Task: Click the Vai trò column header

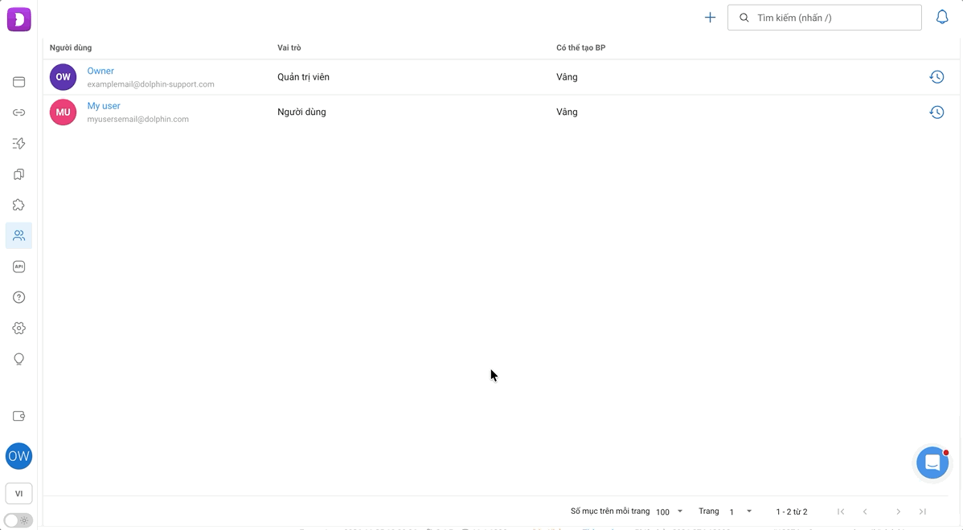Action: tap(289, 48)
